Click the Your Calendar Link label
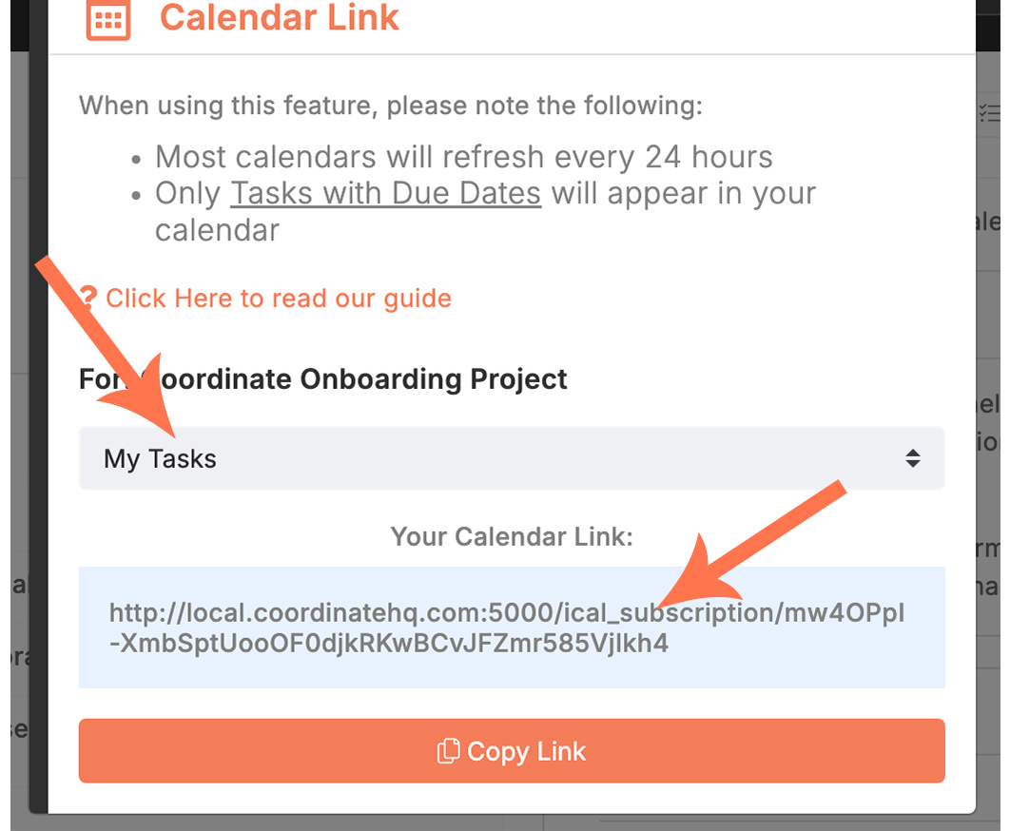The image size is (1010, 831). pyautogui.click(x=512, y=536)
